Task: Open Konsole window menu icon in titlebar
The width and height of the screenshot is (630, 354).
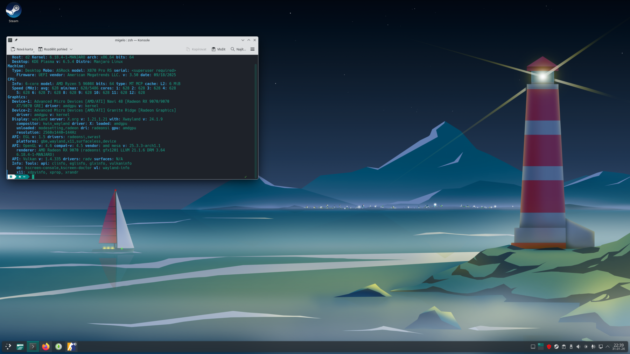Action: pos(10,40)
